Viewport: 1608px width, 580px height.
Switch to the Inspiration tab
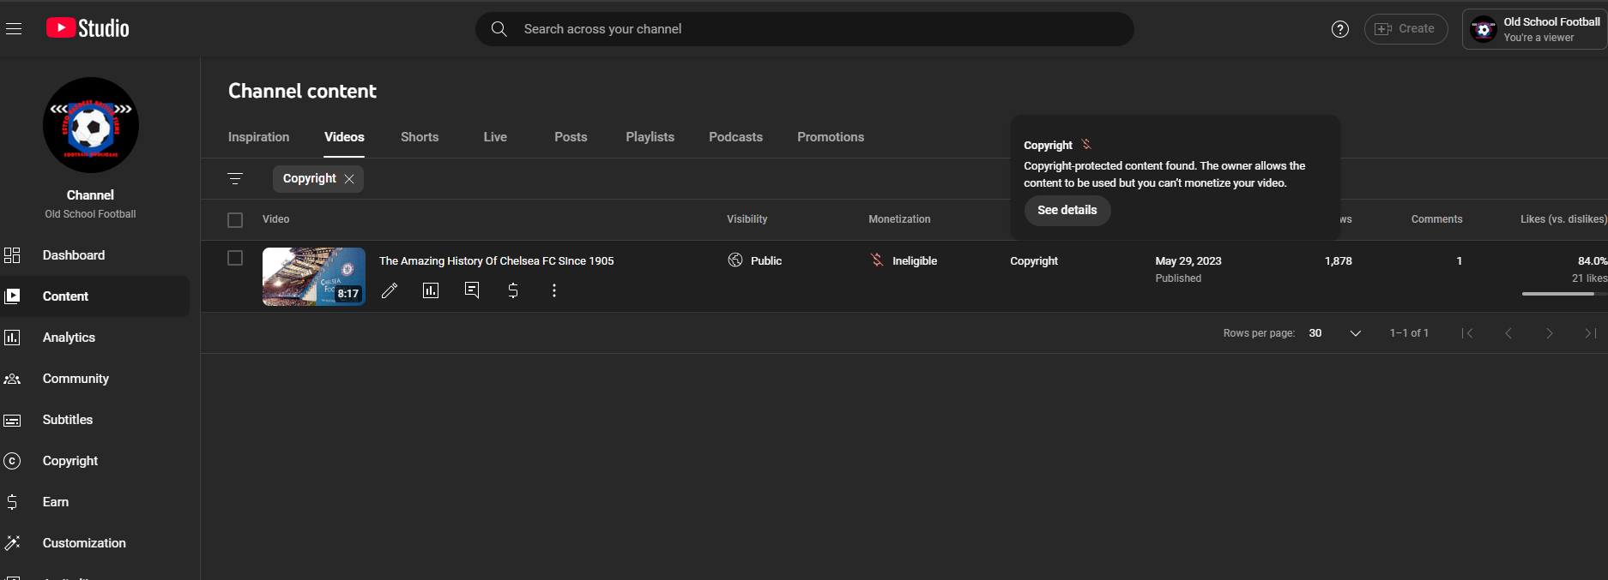258,137
